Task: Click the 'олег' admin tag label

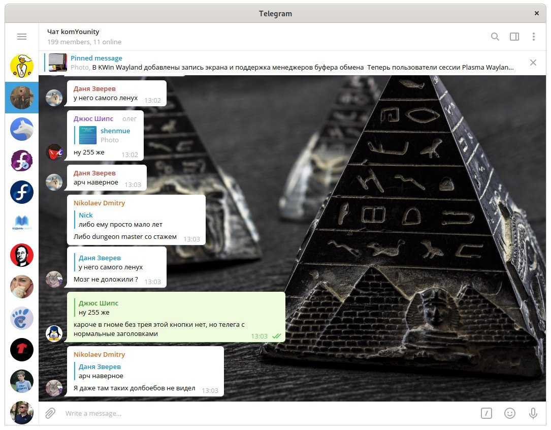Action: click(129, 119)
